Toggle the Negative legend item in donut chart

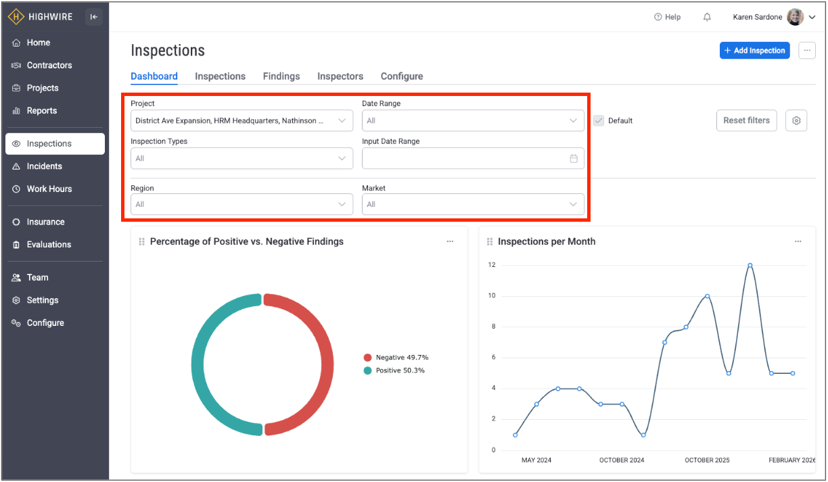tap(396, 357)
